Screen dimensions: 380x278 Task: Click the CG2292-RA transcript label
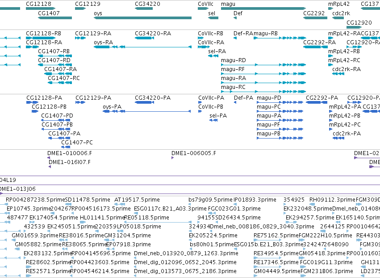click(x=320, y=42)
